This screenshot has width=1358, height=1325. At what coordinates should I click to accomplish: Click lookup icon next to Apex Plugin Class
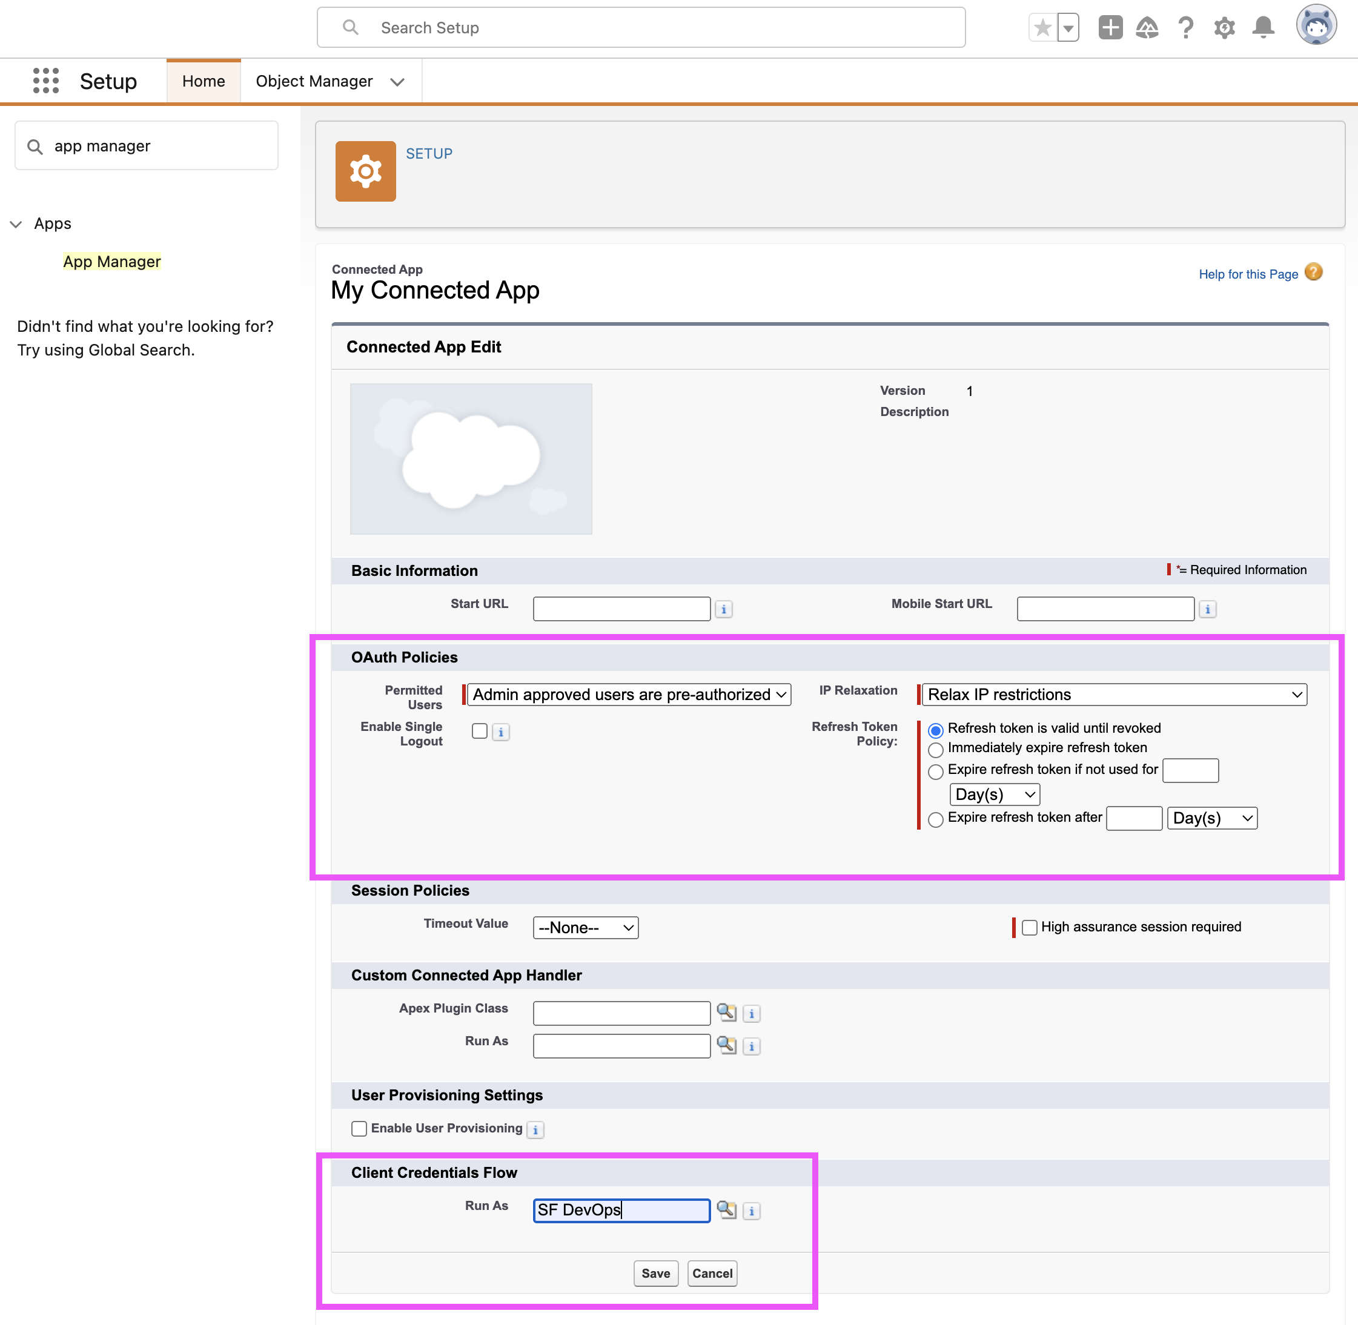pyautogui.click(x=726, y=1012)
